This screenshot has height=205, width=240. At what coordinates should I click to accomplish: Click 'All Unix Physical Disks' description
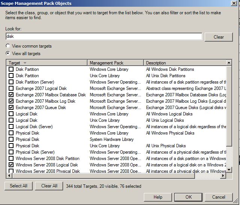coord(166,146)
